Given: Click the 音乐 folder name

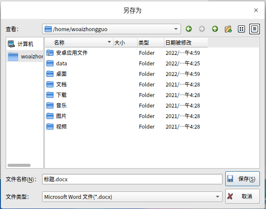Looking at the screenshot, I should click(61, 105).
